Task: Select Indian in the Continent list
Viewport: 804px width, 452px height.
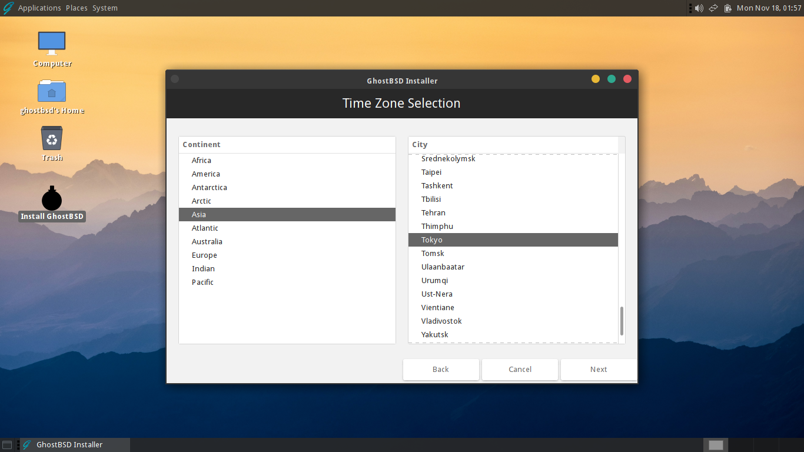Action: click(287, 269)
